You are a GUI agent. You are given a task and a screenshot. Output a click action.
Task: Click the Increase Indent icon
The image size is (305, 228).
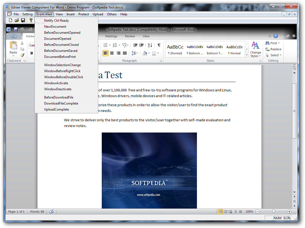[x=142, y=45]
